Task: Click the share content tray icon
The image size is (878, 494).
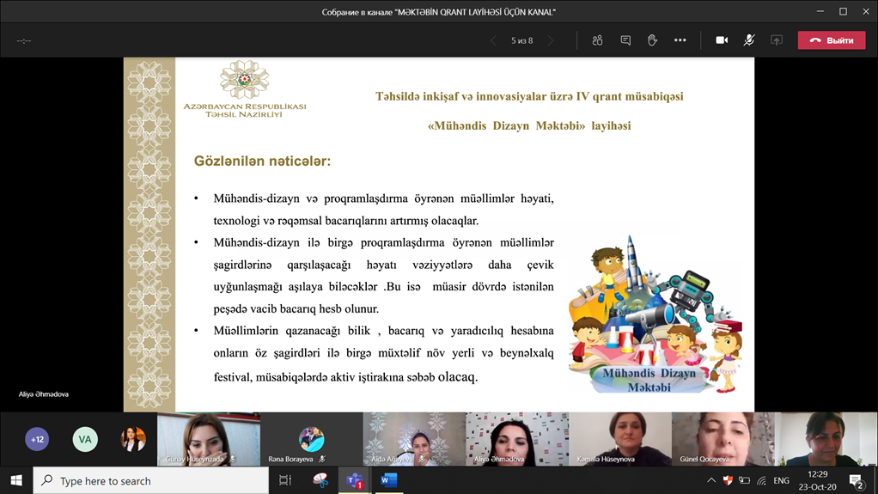Action: coord(777,40)
